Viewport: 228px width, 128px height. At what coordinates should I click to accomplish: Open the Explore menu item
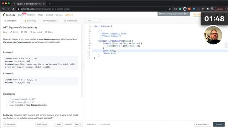point(21,15)
